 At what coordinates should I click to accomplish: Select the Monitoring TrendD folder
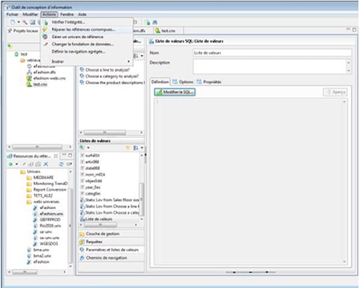50,183
